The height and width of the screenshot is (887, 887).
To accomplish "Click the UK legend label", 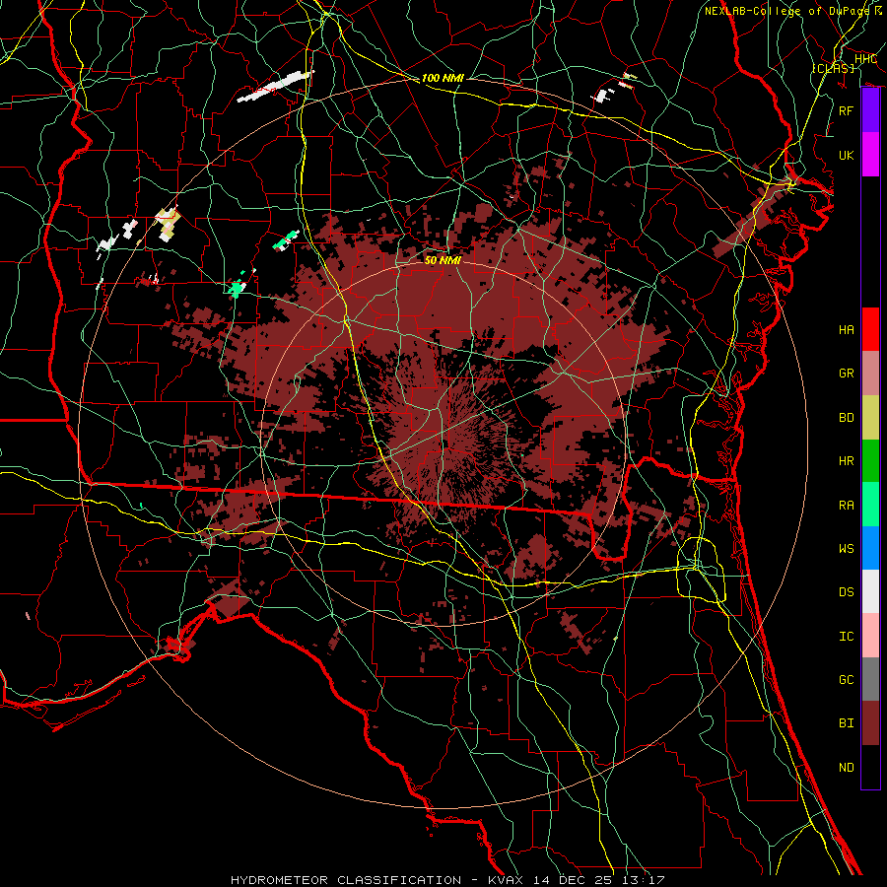I will (x=846, y=155).
